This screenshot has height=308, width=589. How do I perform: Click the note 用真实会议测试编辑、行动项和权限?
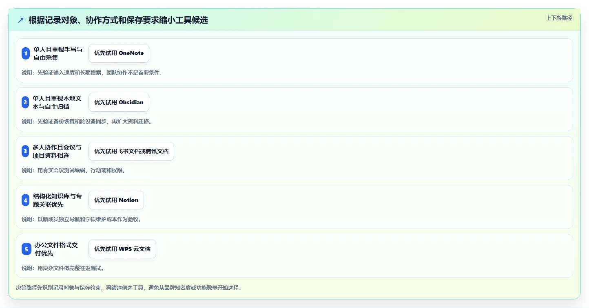point(73,170)
